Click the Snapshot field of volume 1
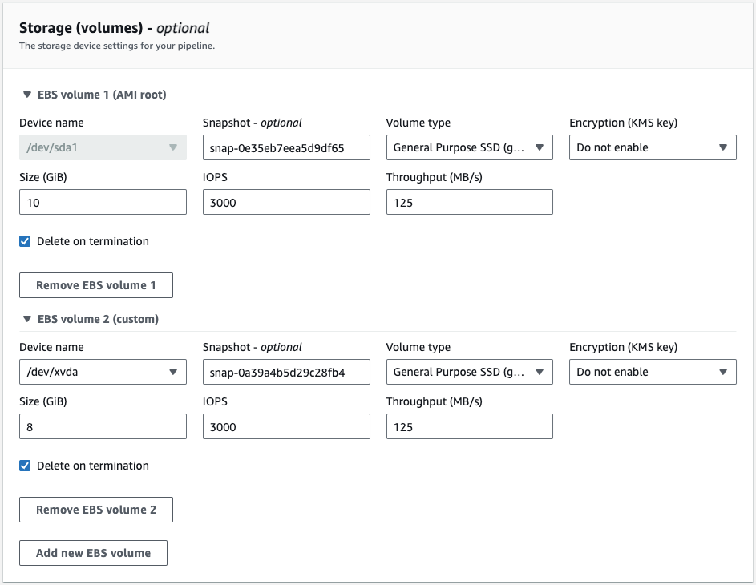Viewport: 756px width, 585px height. click(x=286, y=147)
